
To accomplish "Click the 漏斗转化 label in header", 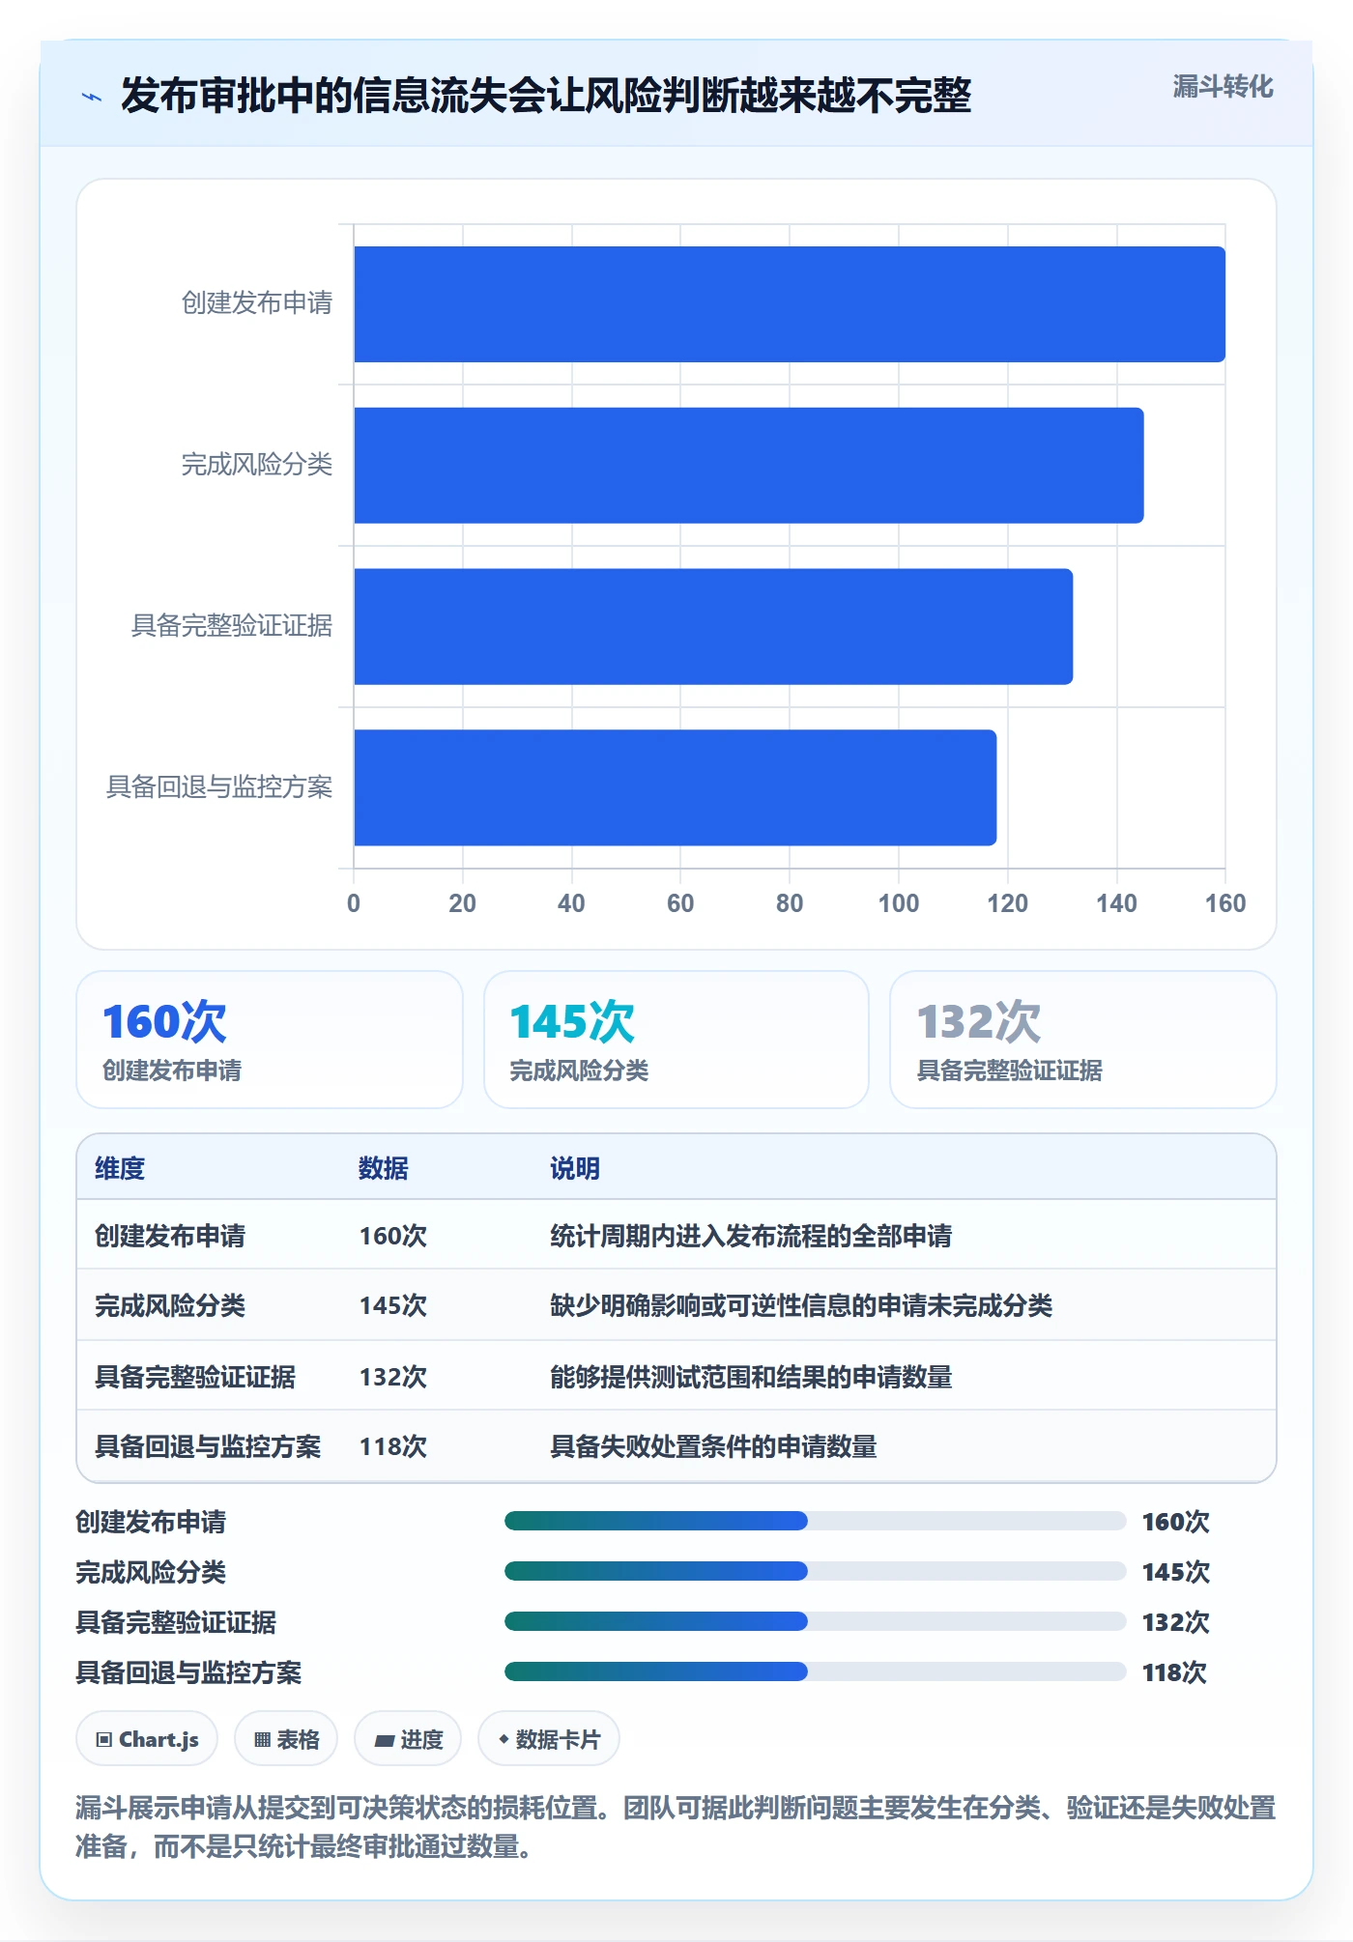I will coord(1223,87).
